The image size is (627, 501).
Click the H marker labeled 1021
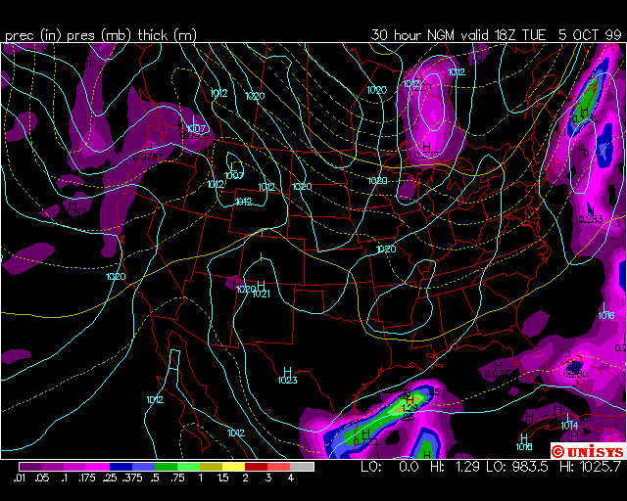[261, 286]
